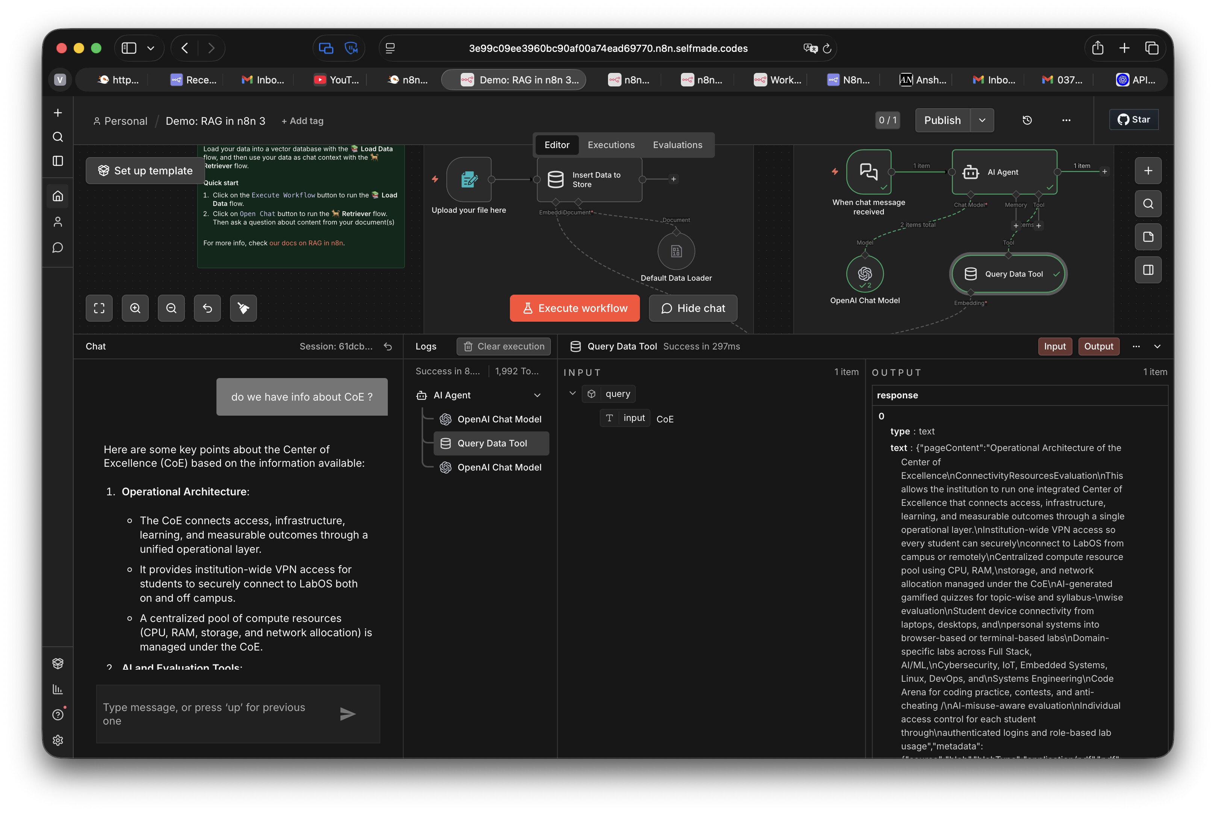Click the tidy up nodes broom icon
The image size is (1216, 814).
click(x=243, y=309)
